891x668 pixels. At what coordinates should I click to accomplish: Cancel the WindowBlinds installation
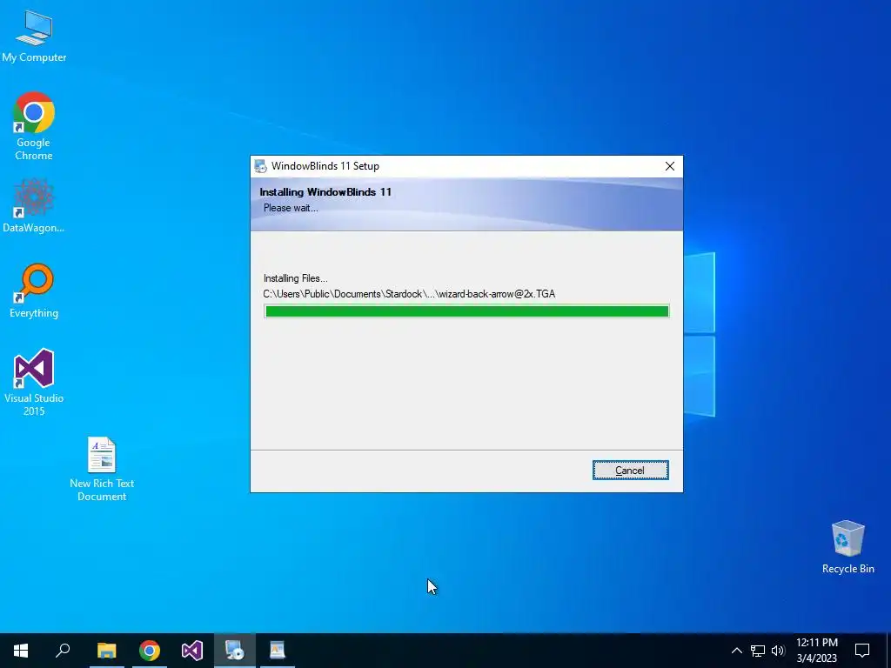(630, 471)
